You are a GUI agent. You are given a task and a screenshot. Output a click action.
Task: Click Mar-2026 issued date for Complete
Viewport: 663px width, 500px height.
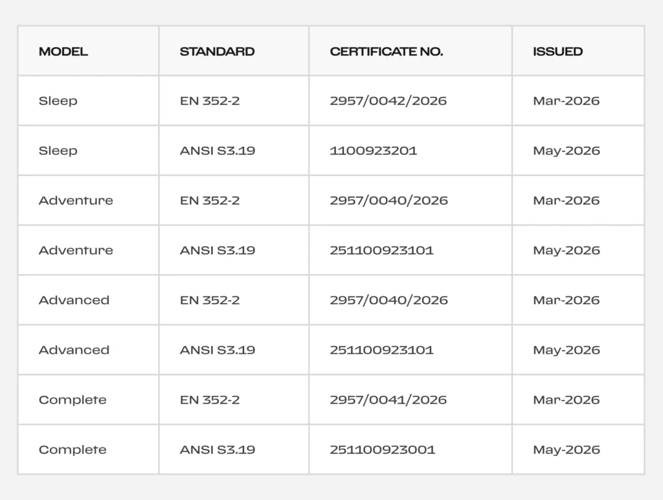click(x=566, y=400)
